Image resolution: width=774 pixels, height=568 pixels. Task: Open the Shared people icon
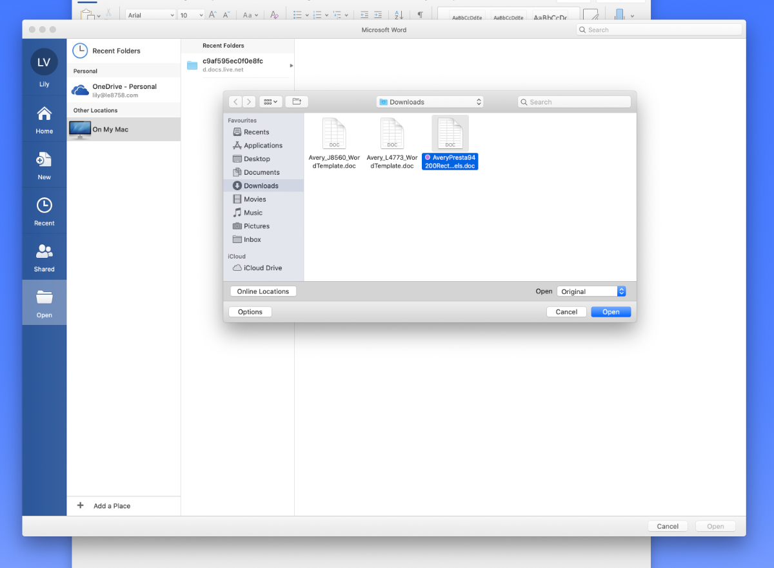point(44,252)
